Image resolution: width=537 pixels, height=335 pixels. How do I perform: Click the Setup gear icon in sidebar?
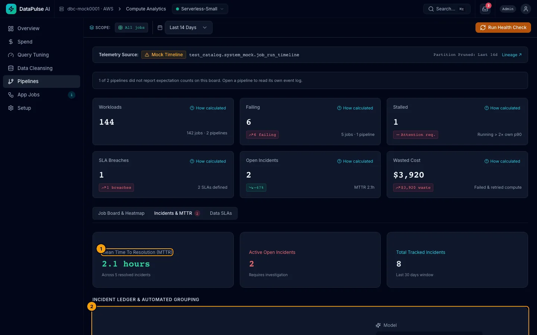[11, 108]
